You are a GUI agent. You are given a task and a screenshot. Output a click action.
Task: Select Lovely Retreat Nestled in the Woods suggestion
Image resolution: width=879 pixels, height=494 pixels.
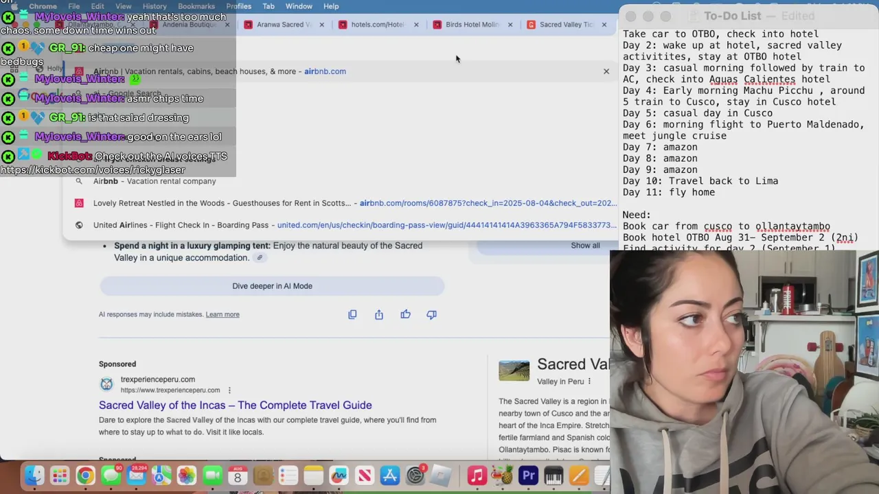[341, 203]
